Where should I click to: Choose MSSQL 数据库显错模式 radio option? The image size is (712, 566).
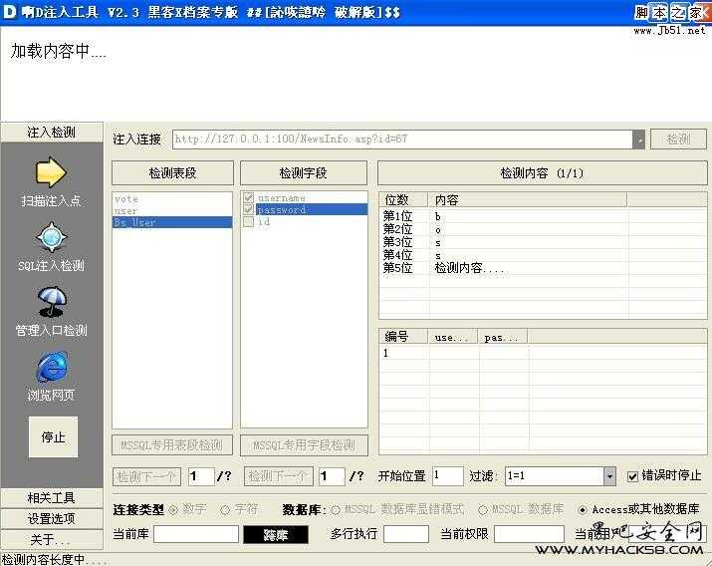click(x=336, y=510)
